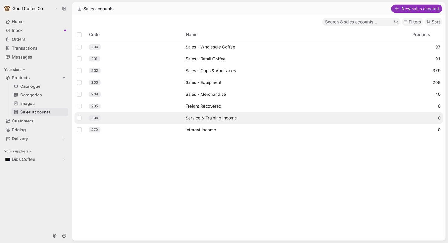The height and width of the screenshot is (243, 448).
Task: Click the Good Coffee Co logo icon
Action: click(7, 9)
